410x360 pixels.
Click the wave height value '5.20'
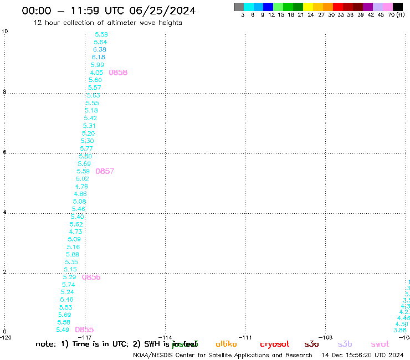pos(89,133)
